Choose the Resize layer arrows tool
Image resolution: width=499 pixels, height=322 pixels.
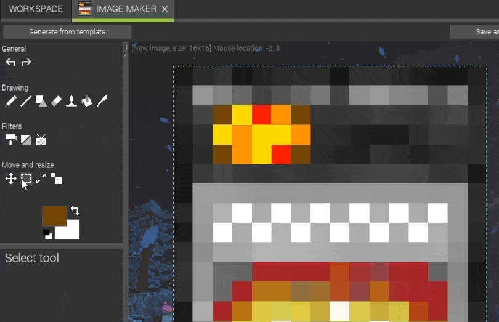41,179
